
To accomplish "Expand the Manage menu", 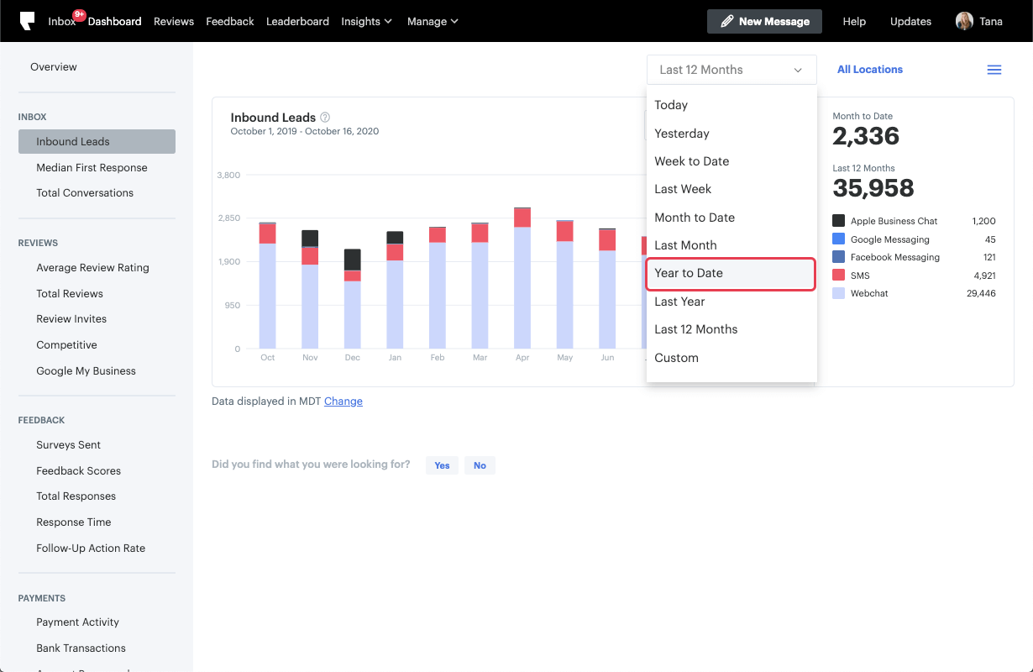I will tap(433, 21).
